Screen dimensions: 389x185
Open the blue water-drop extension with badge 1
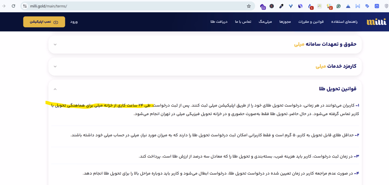point(310,6)
